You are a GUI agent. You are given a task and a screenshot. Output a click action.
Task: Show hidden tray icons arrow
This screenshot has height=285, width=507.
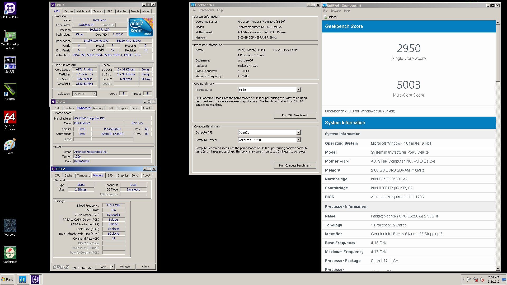[x=463, y=279]
